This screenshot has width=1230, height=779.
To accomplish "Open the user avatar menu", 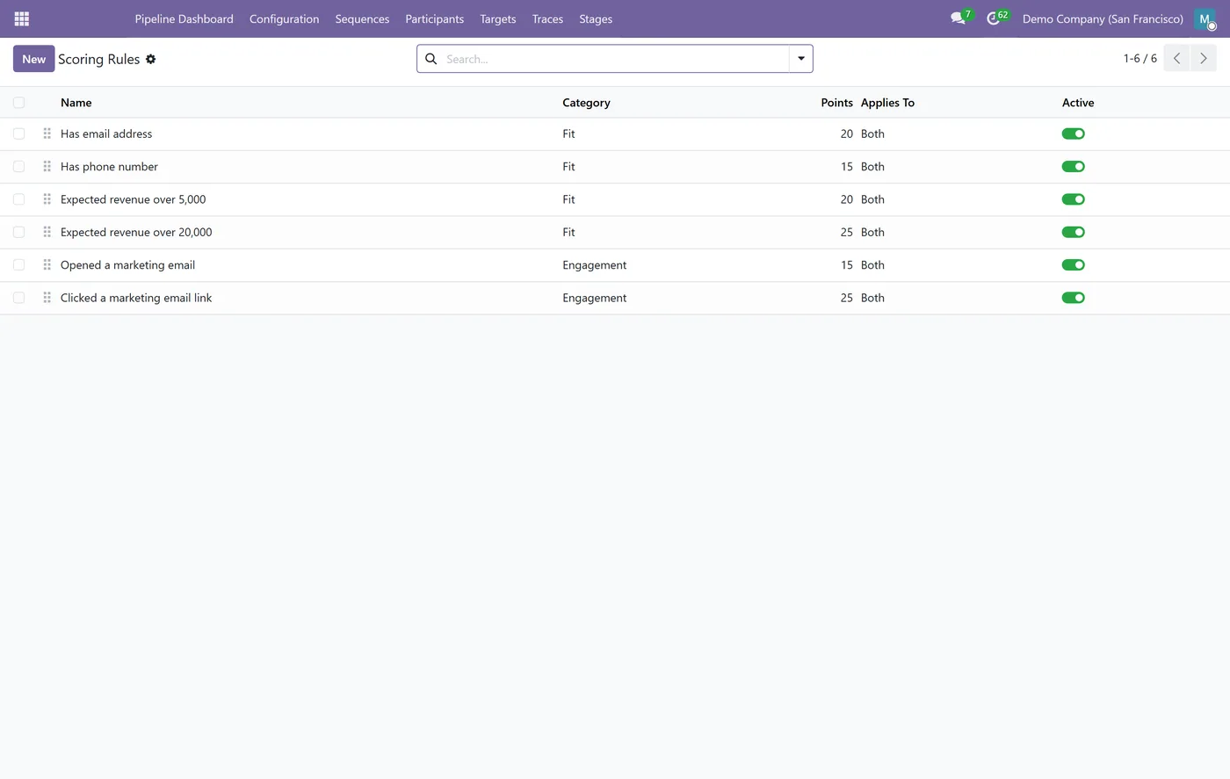I will tap(1205, 18).
